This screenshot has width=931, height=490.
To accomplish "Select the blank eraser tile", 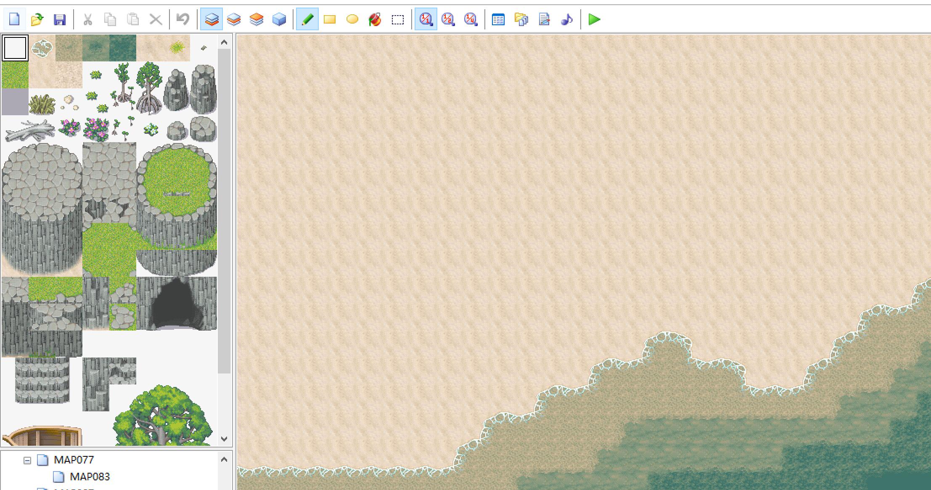I will point(15,48).
